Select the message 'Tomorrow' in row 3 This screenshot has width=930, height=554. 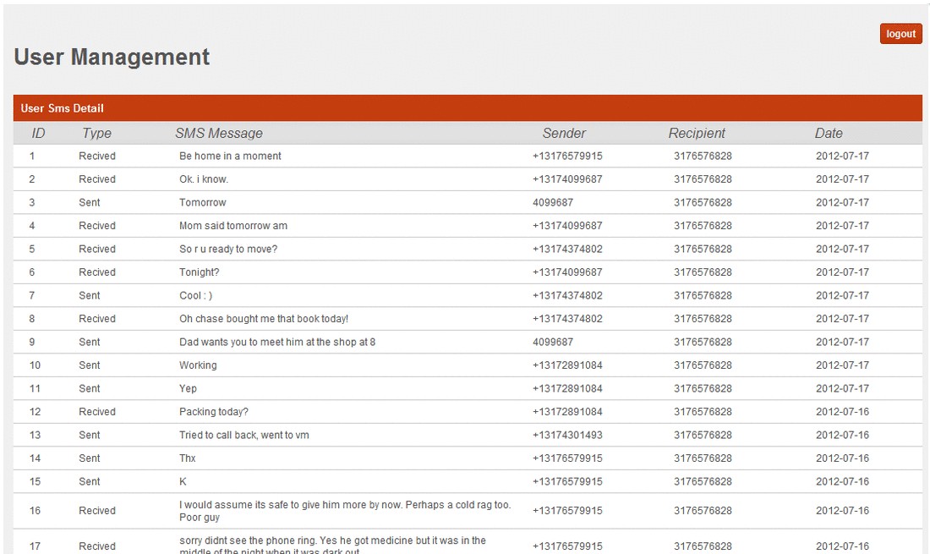(x=203, y=202)
